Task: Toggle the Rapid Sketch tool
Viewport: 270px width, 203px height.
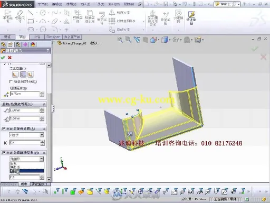Action: click(x=191, y=17)
